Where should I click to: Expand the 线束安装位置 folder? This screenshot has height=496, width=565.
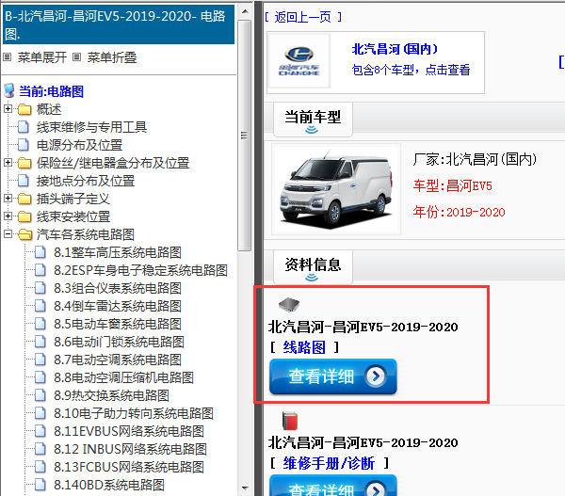point(8,216)
